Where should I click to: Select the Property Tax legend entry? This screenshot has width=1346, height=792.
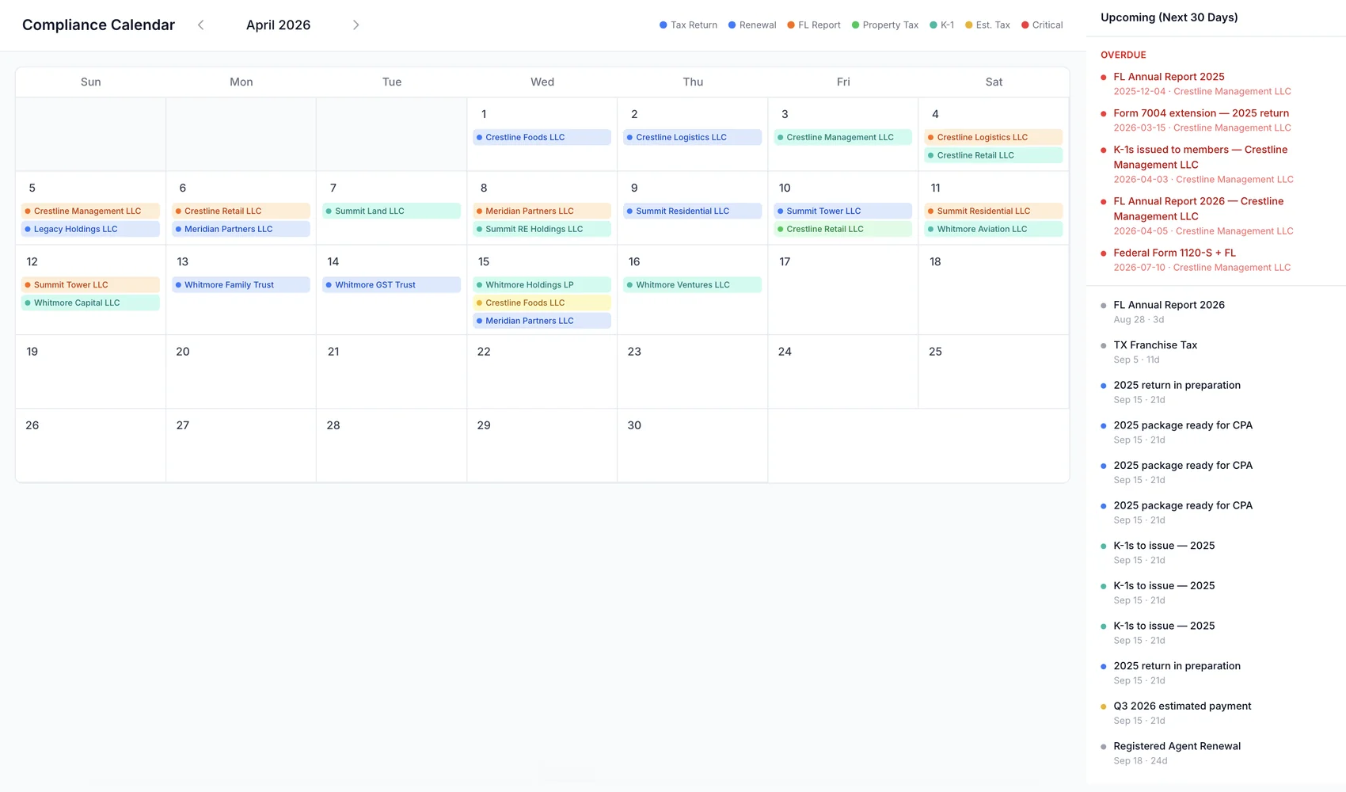click(x=885, y=25)
